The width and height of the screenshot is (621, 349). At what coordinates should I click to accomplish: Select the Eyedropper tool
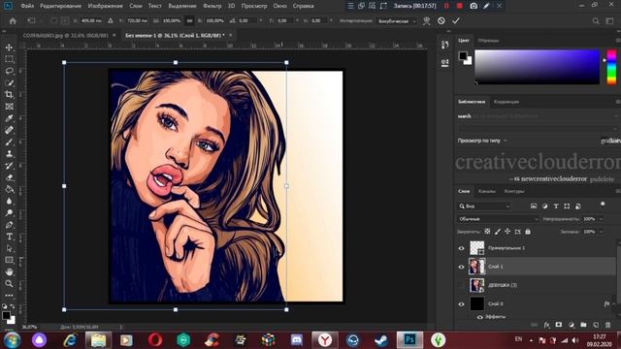tap(9, 118)
